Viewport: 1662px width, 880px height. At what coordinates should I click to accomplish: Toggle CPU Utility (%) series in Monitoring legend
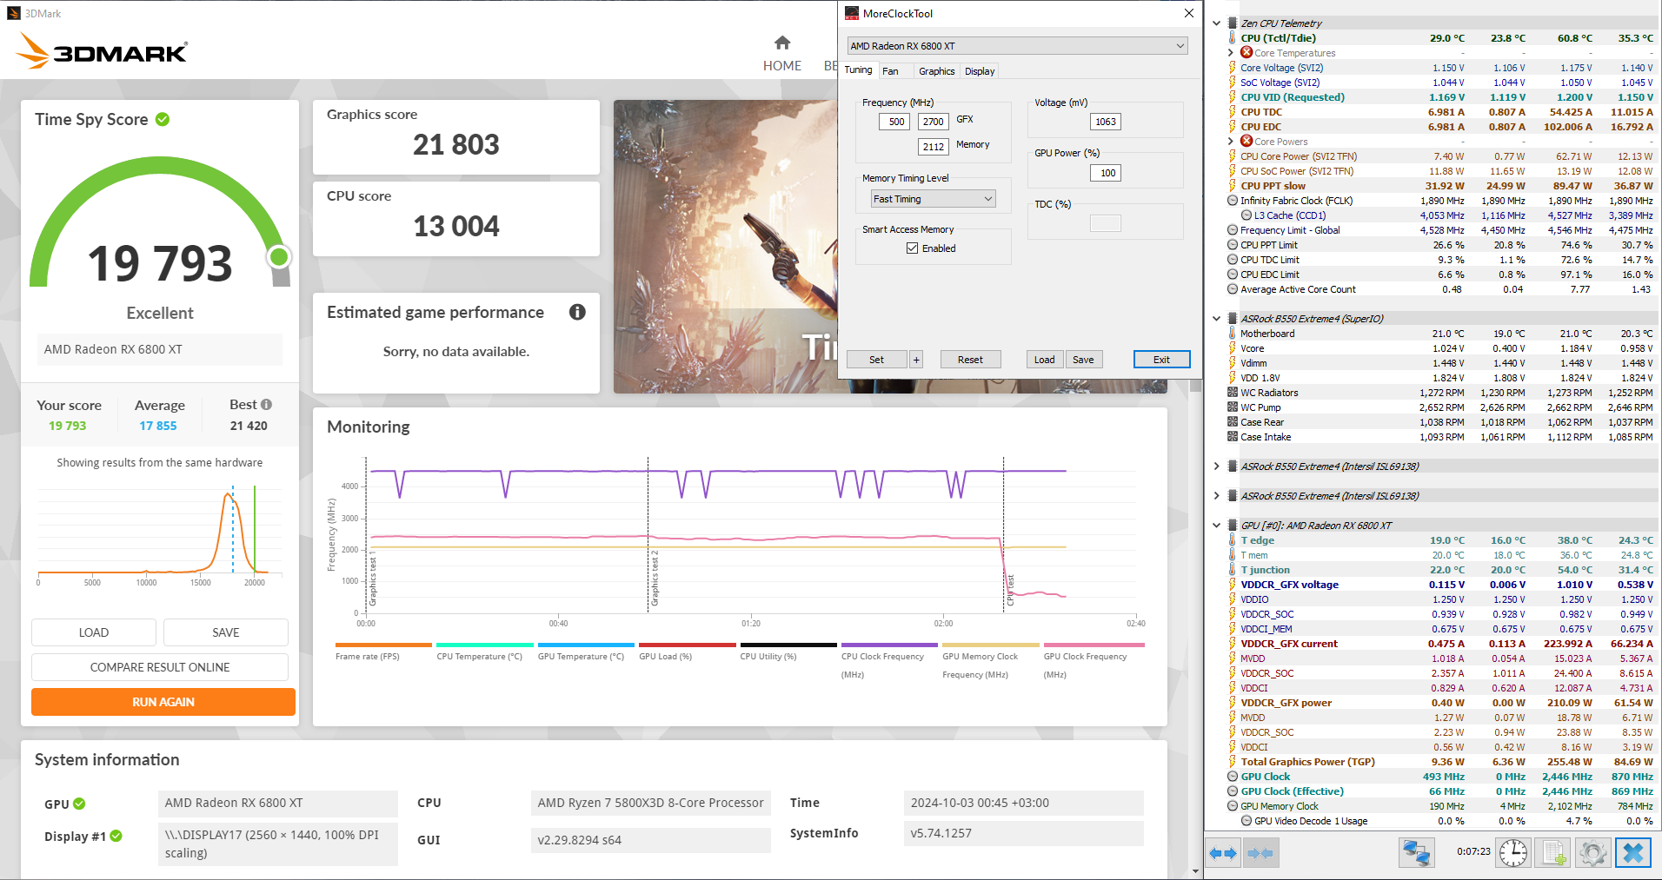[788, 652]
